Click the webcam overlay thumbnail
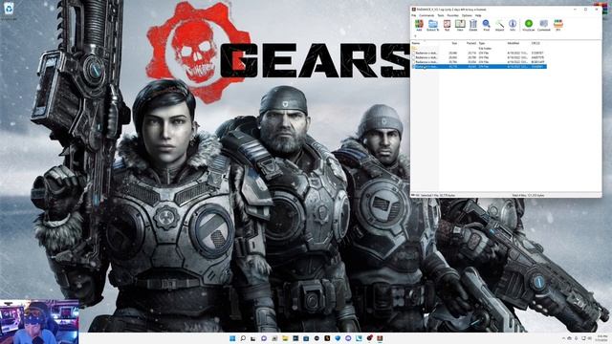 click(39, 322)
